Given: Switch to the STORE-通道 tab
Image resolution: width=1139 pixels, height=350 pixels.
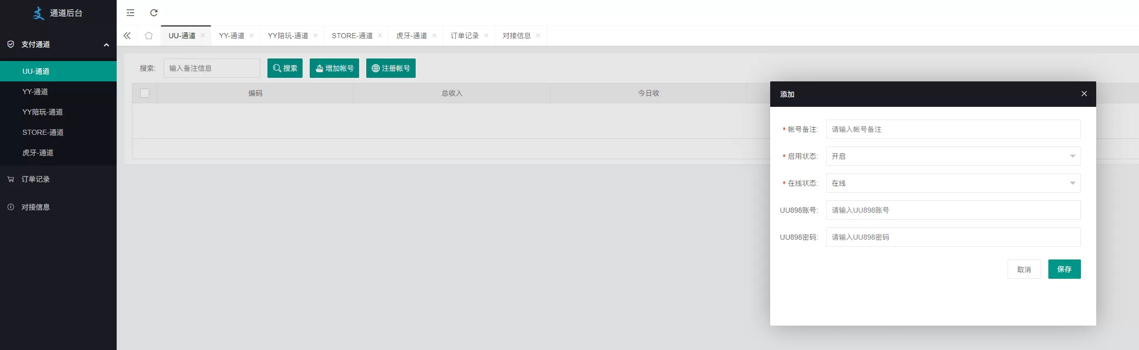Looking at the screenshot, I should (352, 36).
